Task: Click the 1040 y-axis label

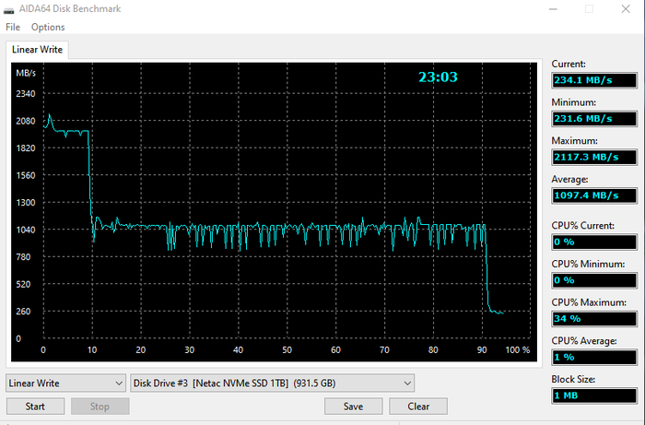Action: click(x=26, y=230)
